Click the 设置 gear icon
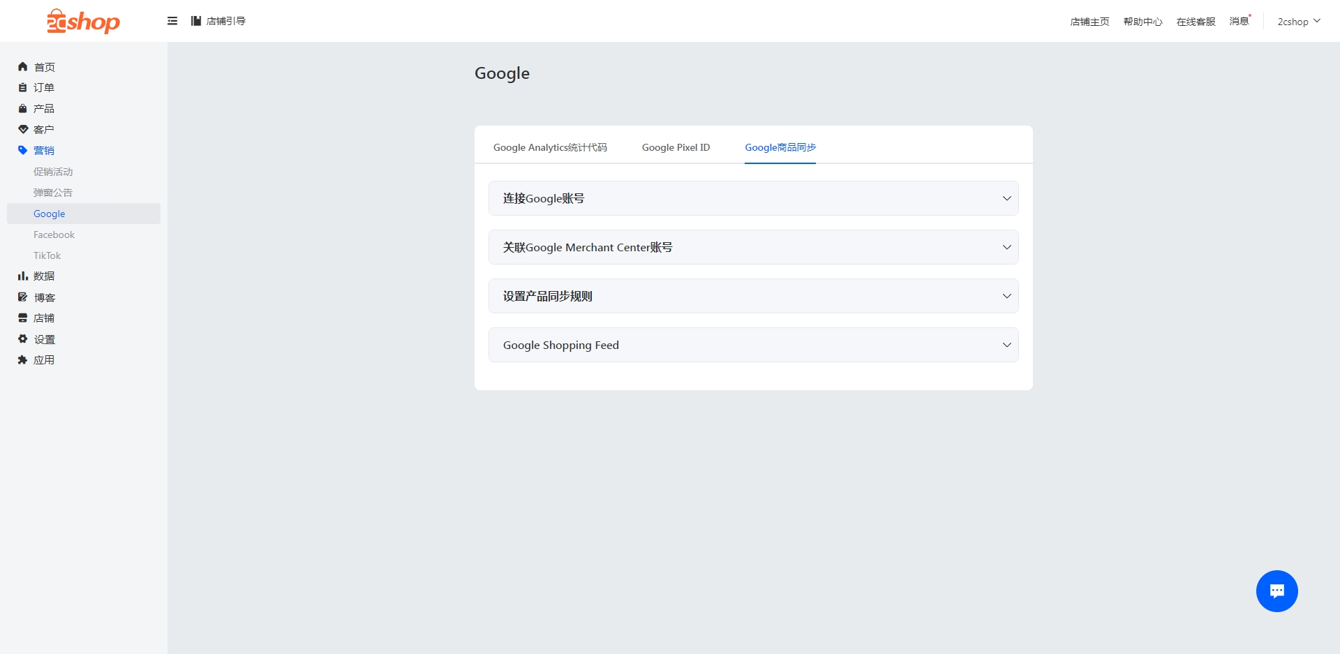 click(x=22, y=339)
